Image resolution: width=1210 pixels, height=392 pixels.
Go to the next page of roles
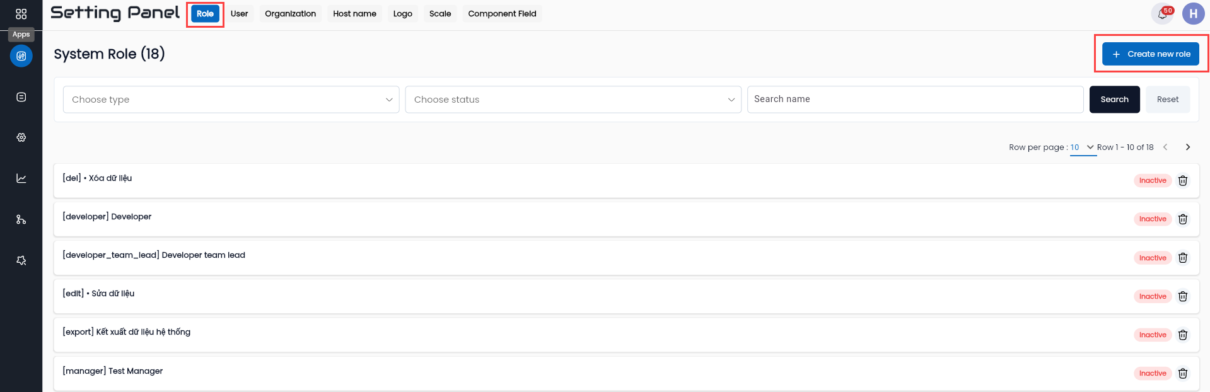(1188, 147)
